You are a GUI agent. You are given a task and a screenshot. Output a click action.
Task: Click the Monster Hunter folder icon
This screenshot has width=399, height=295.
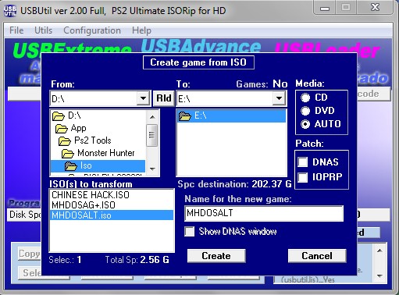pos(68,154)
